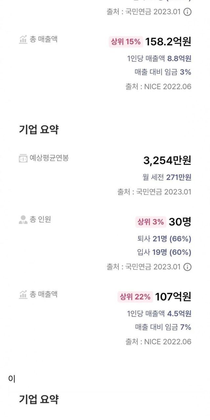Viewport: 210px width, 420px height.
Task: Tap the 상위 3% badge
Action: (x=151, y=222)
